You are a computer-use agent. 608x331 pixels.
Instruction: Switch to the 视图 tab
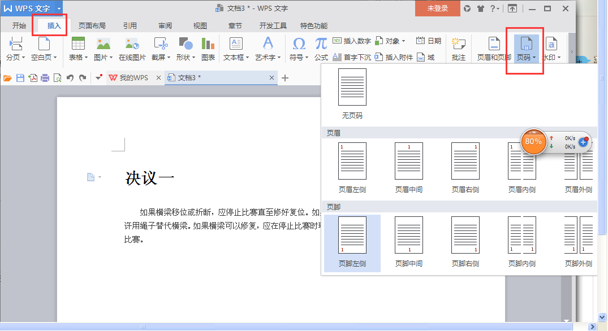pos(200,25)
